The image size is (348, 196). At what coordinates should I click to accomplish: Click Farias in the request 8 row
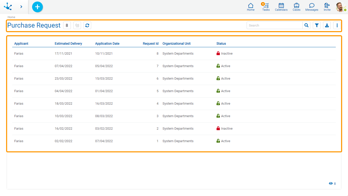click(x=19, y=54)
